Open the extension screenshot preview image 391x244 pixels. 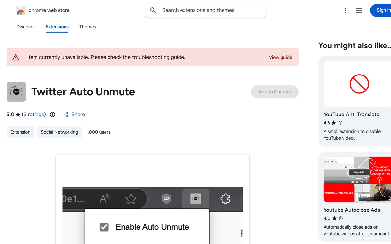click(152, 199)
